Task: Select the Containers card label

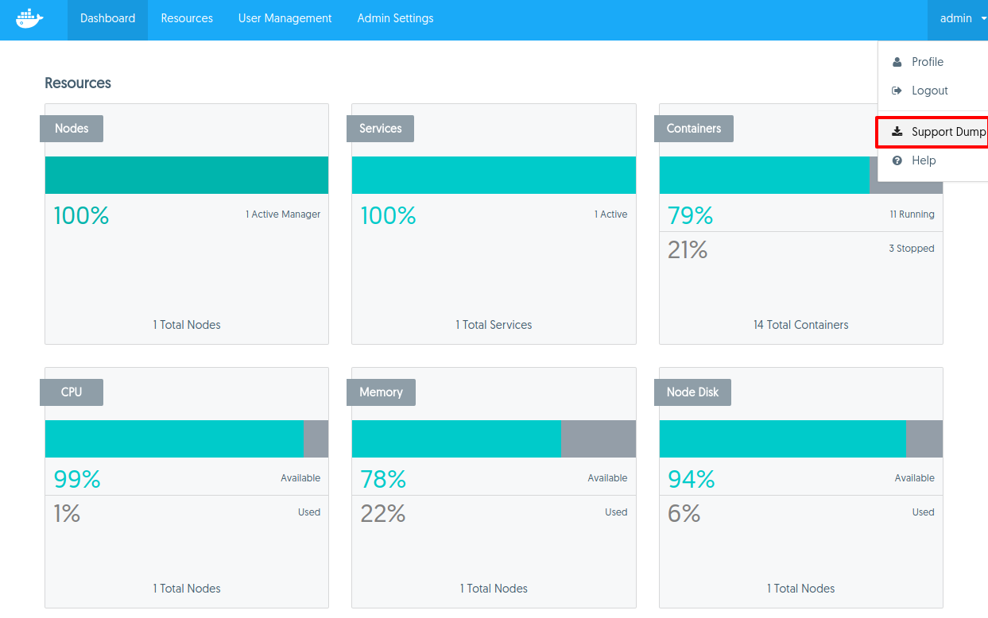Action: coord(693,129)
